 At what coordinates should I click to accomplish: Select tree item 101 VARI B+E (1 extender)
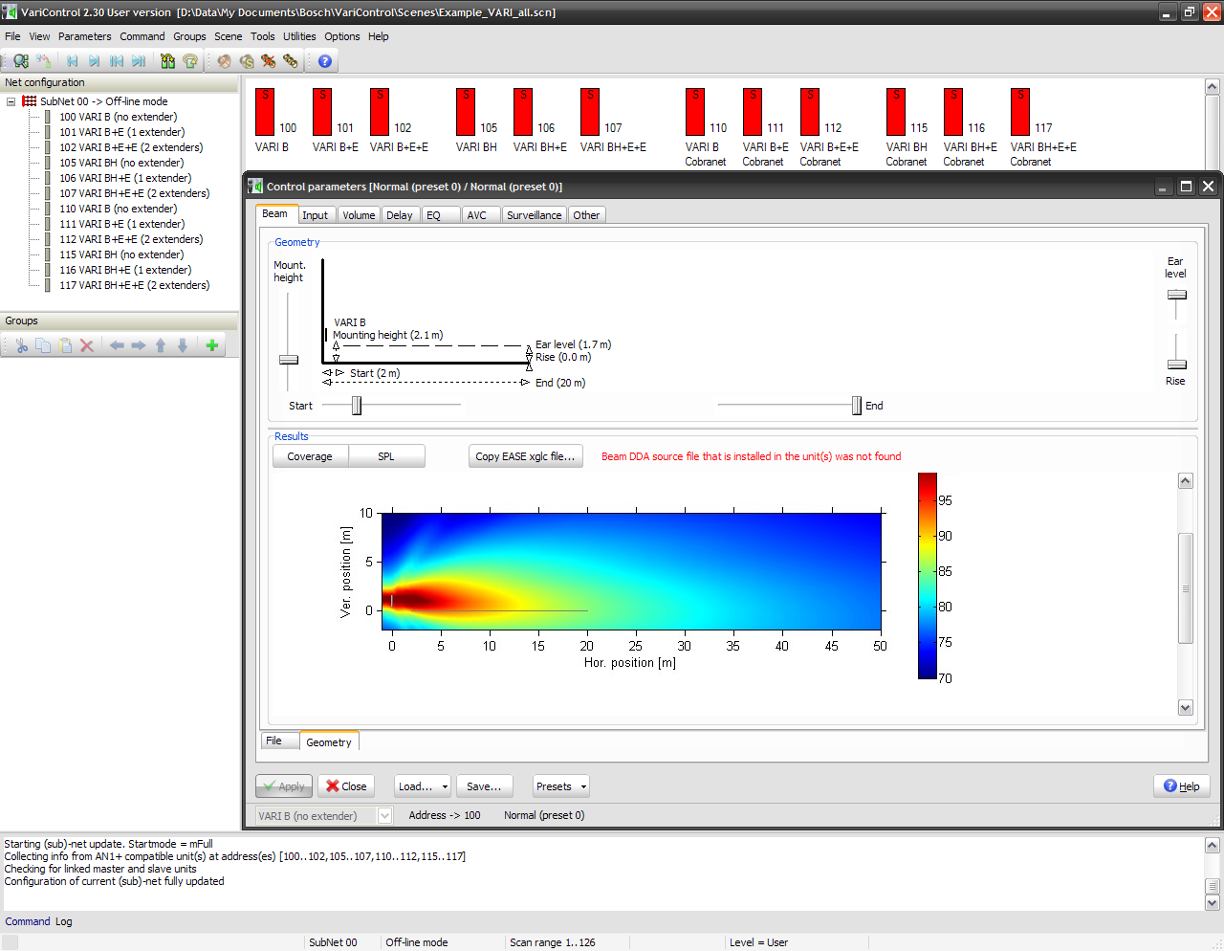pos(122,132)
